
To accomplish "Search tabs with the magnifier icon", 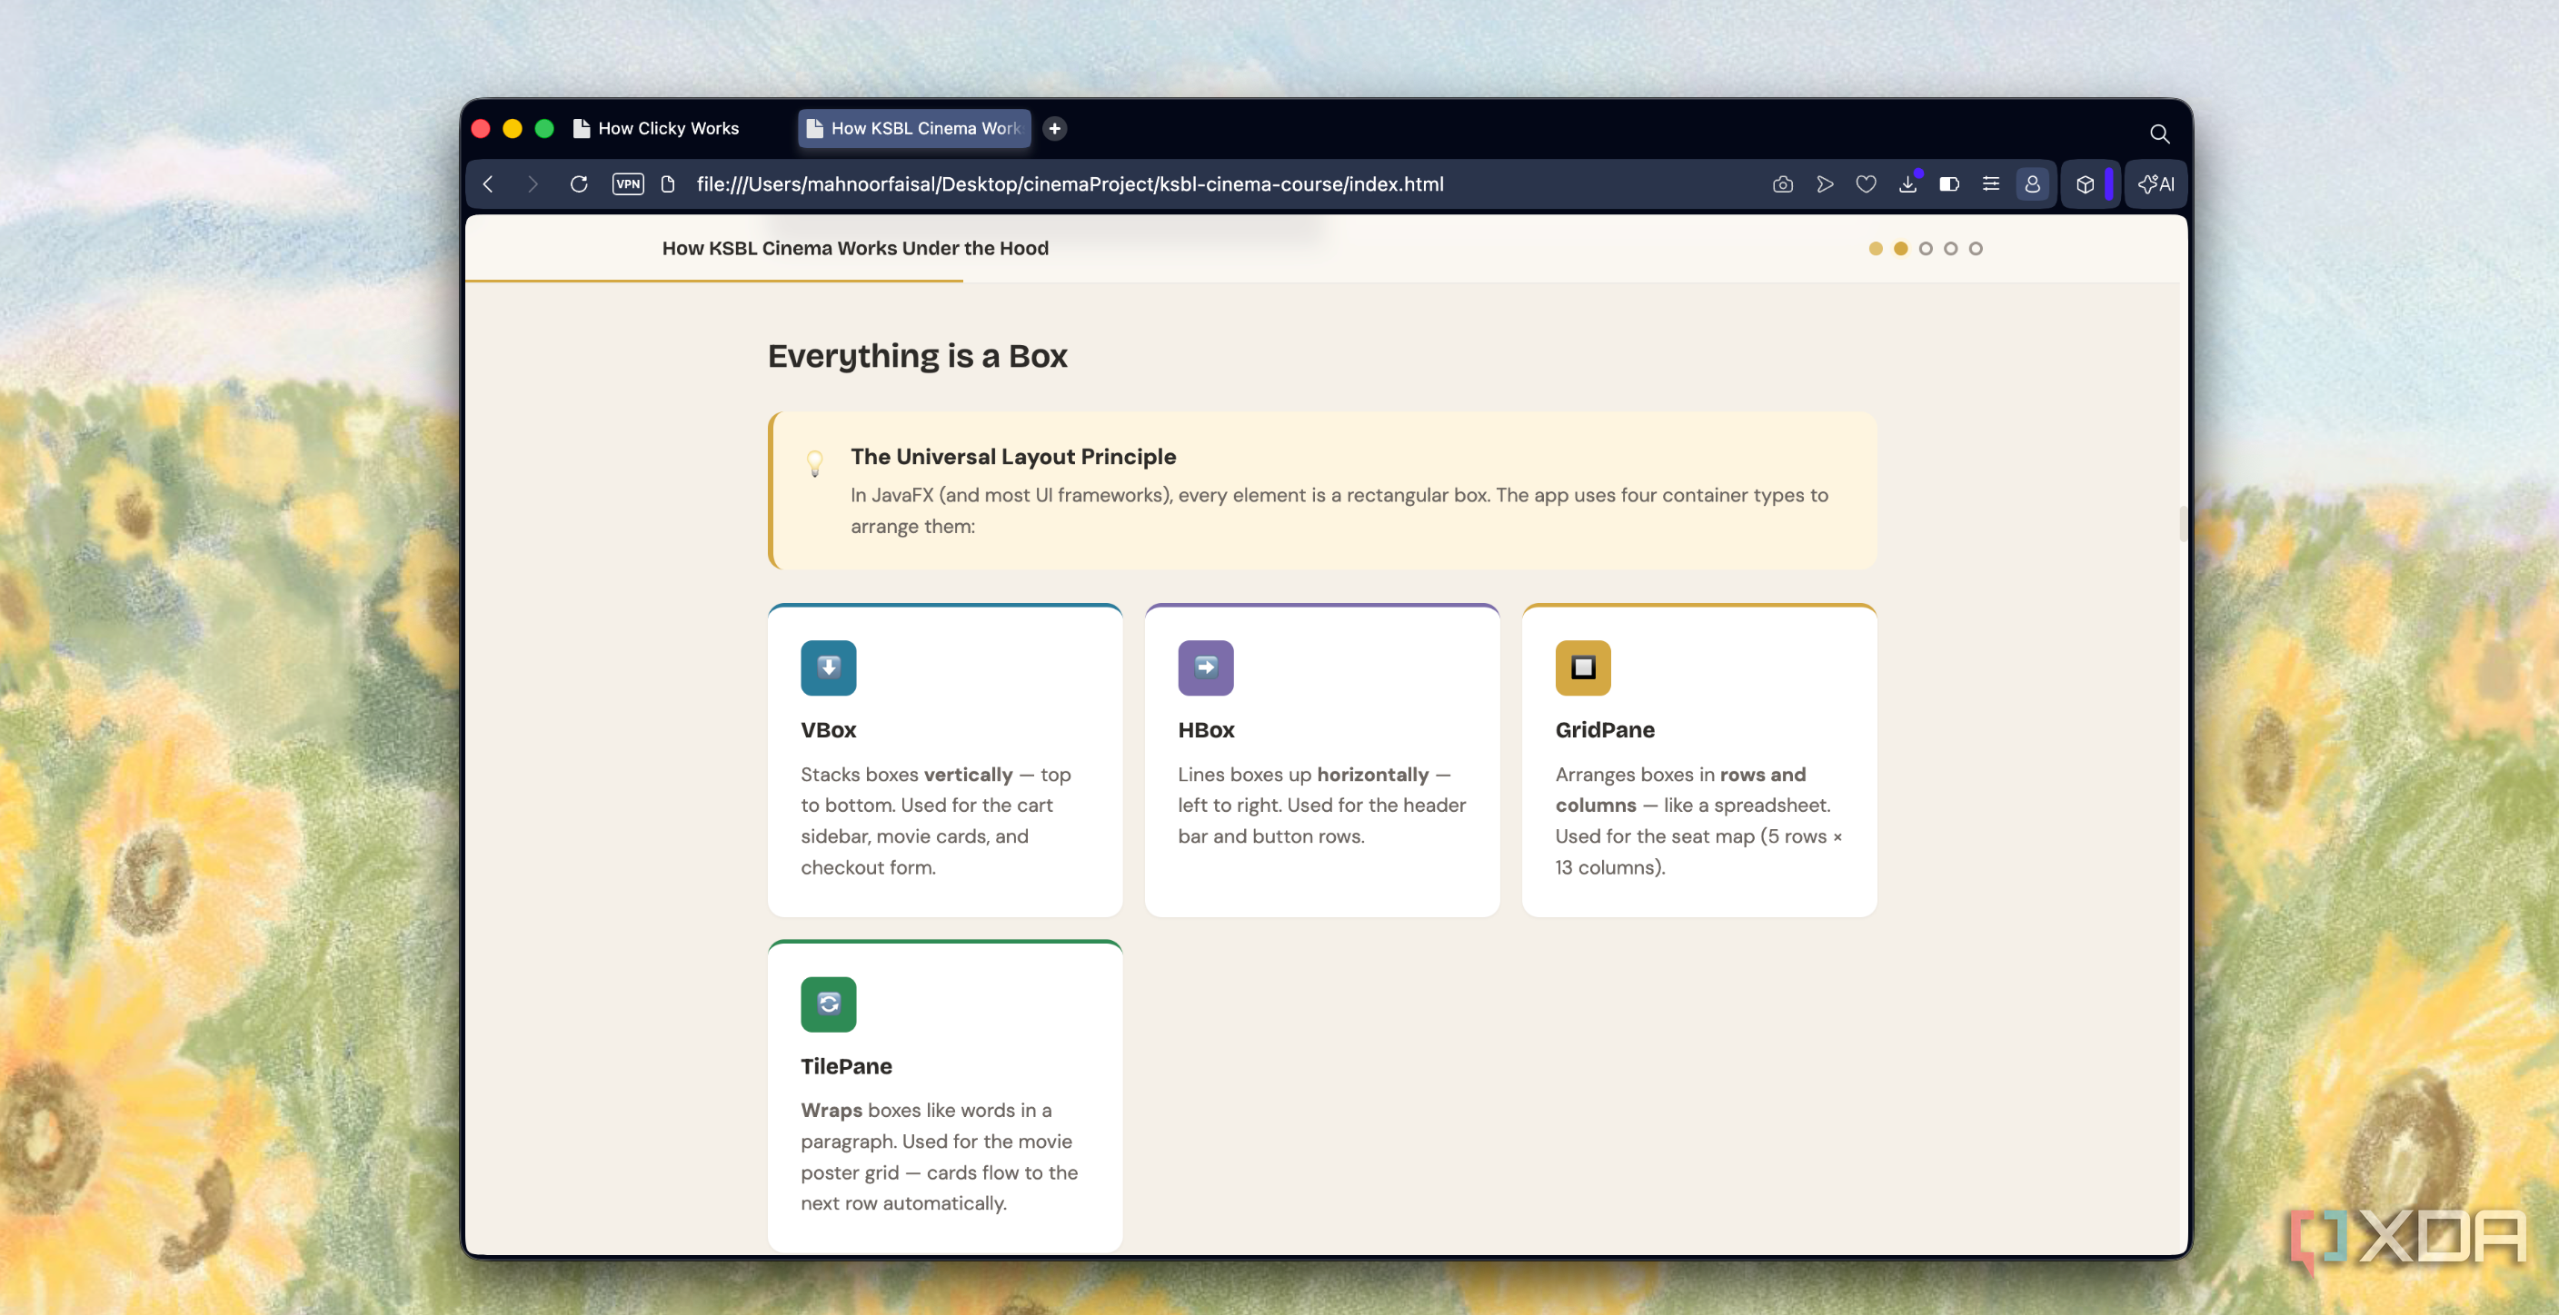I will [2158, 133].
